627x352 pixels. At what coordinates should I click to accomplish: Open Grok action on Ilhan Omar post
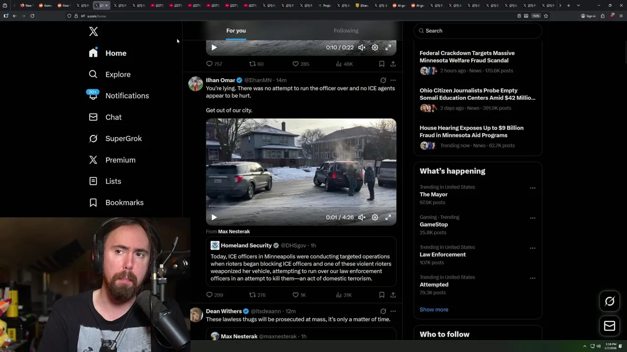(x=383, y=80)
